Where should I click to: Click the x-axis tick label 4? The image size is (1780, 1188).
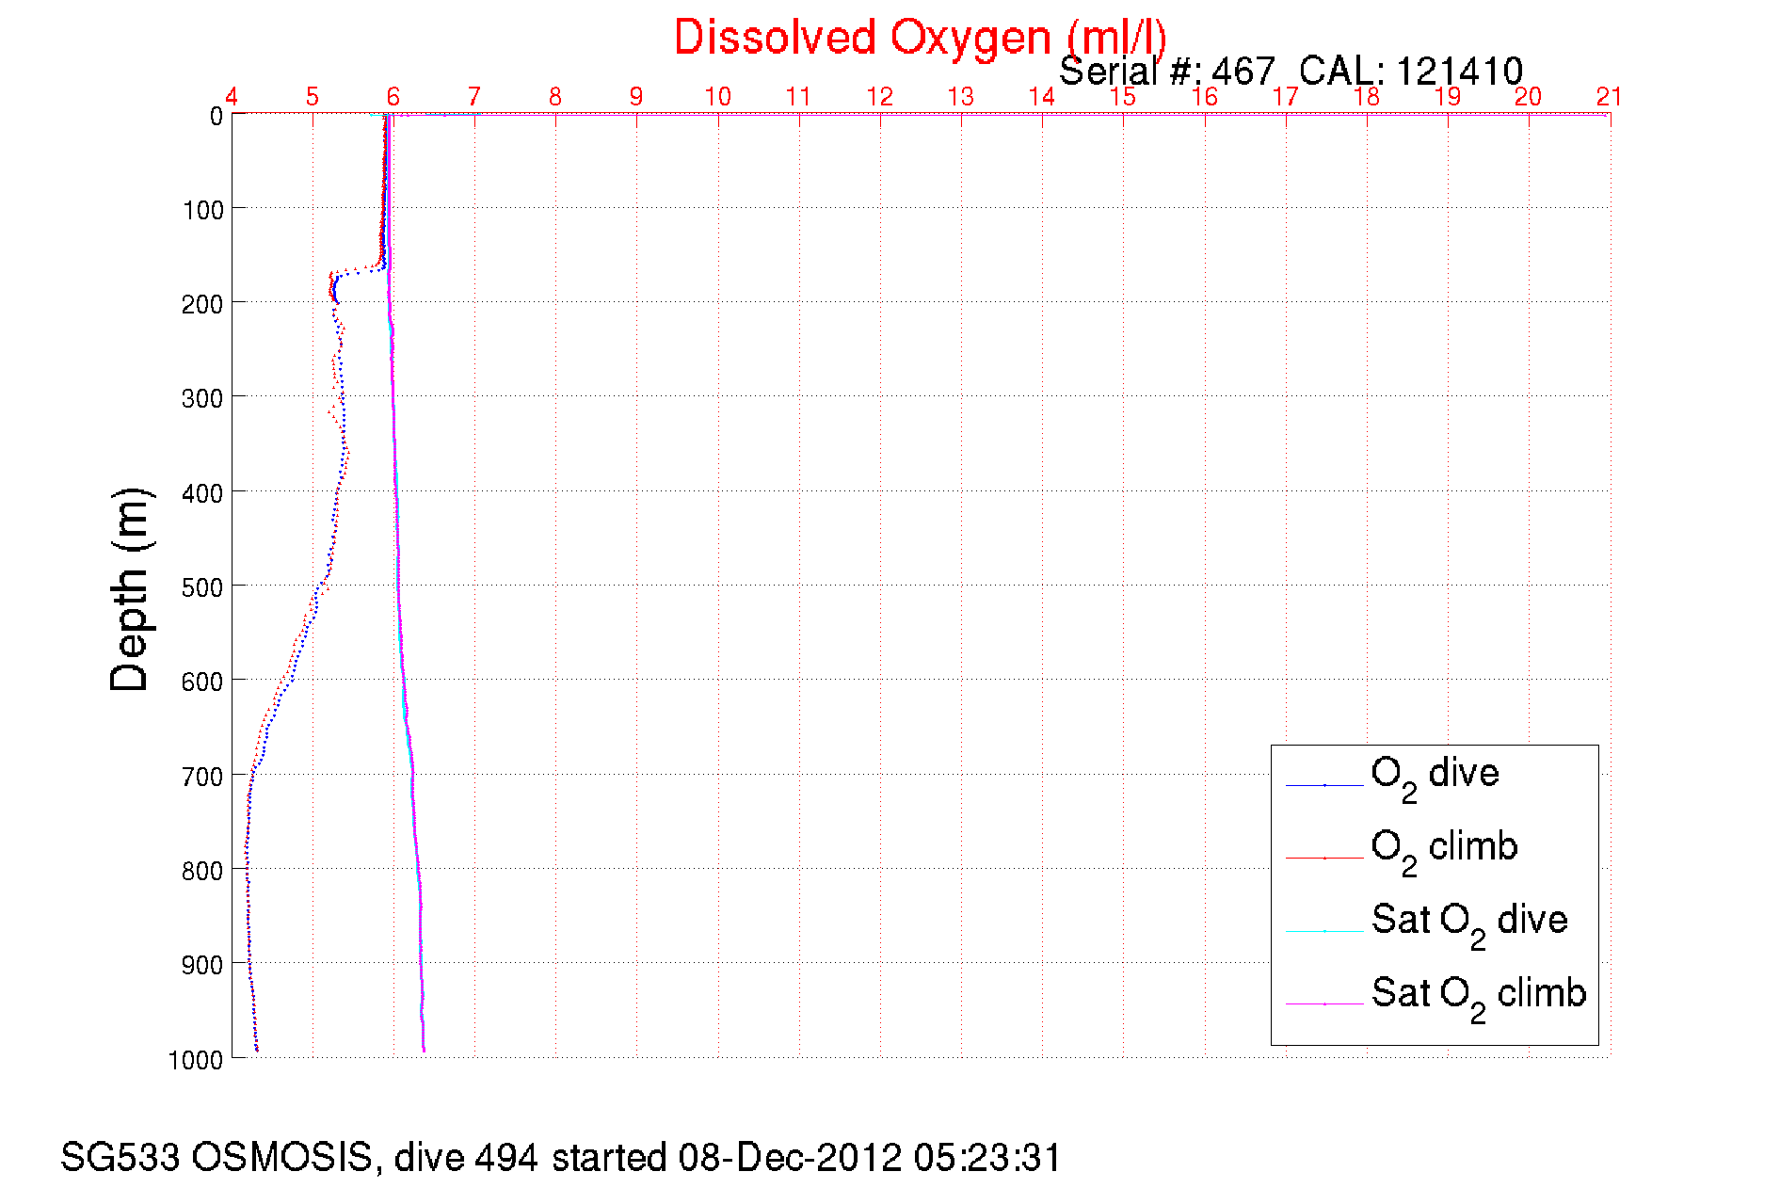click(x=232, y=97)
